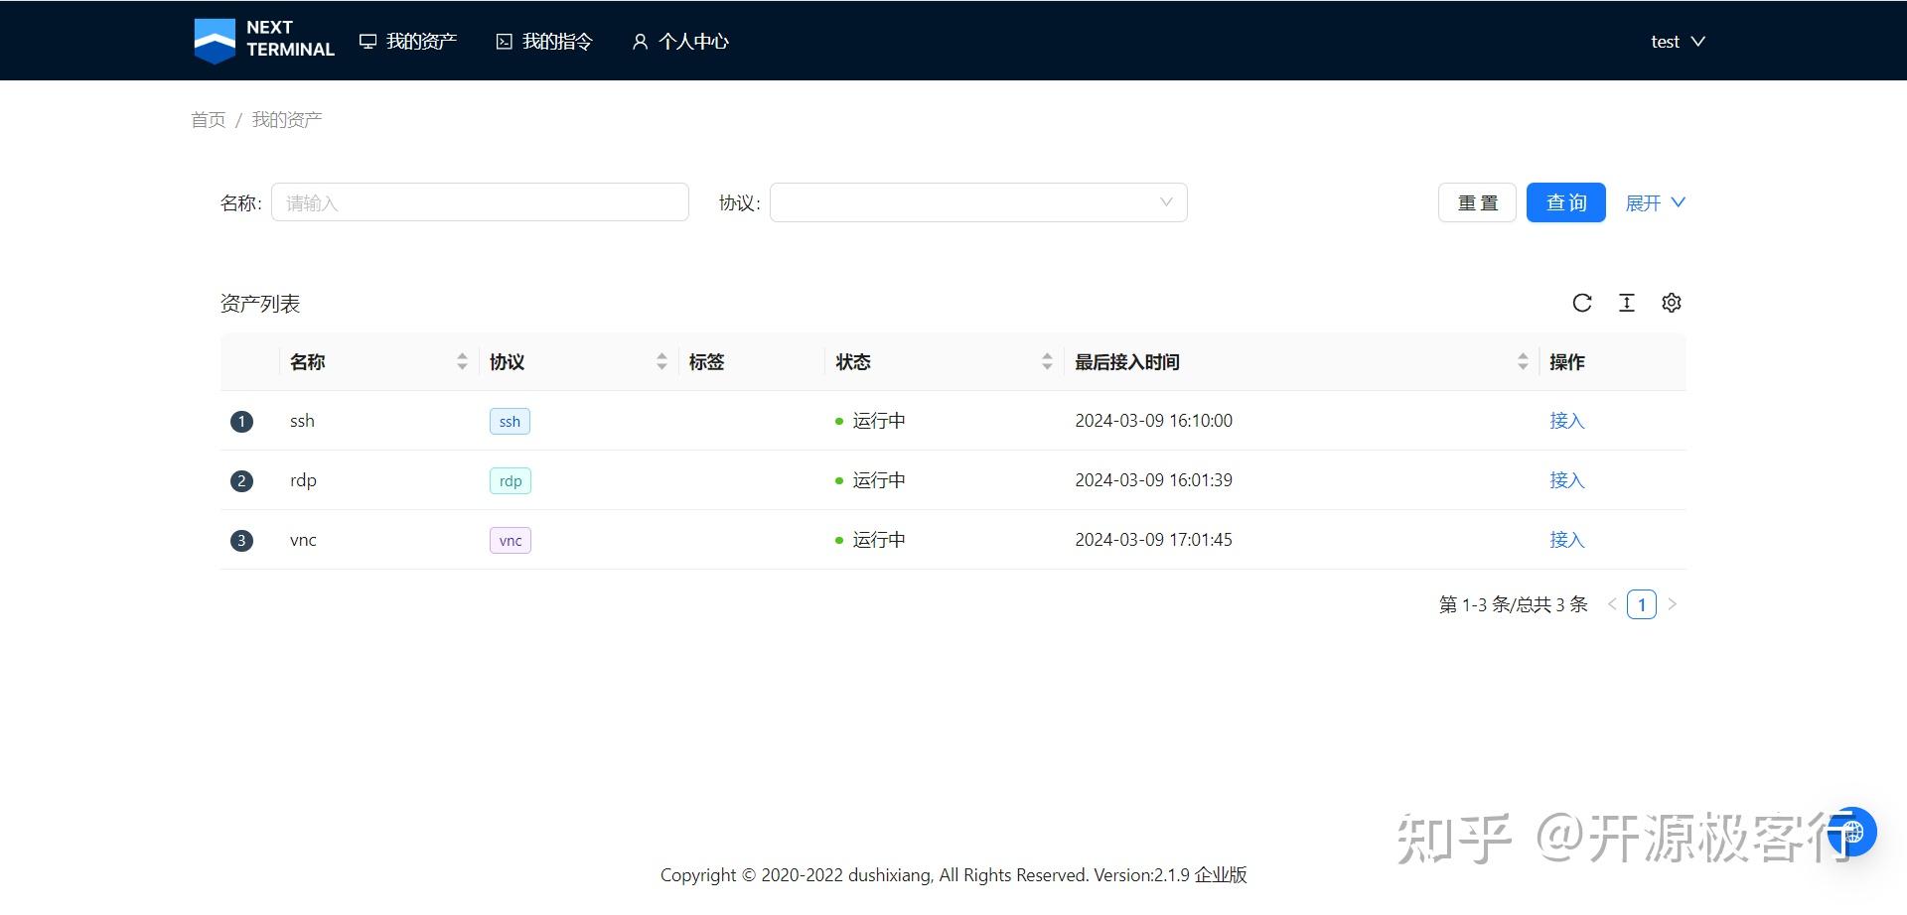Toggle sorting on the 最后接入时间 column
Screen dimensions: 1907x915
1523,361
